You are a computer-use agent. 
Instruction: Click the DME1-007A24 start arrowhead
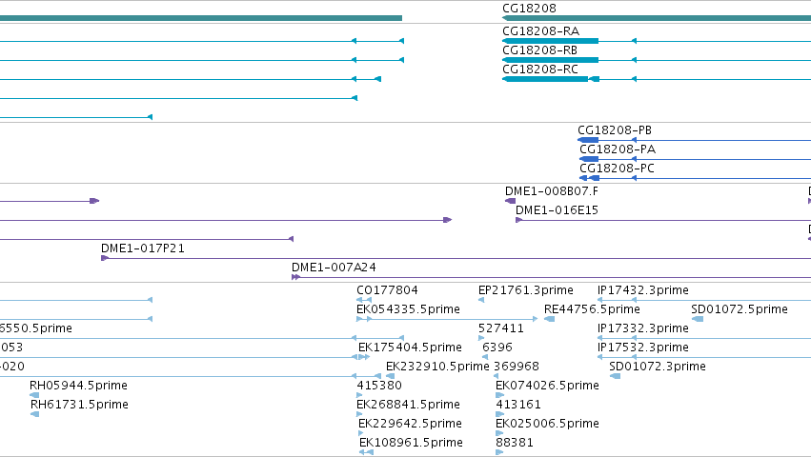point(295,277)
